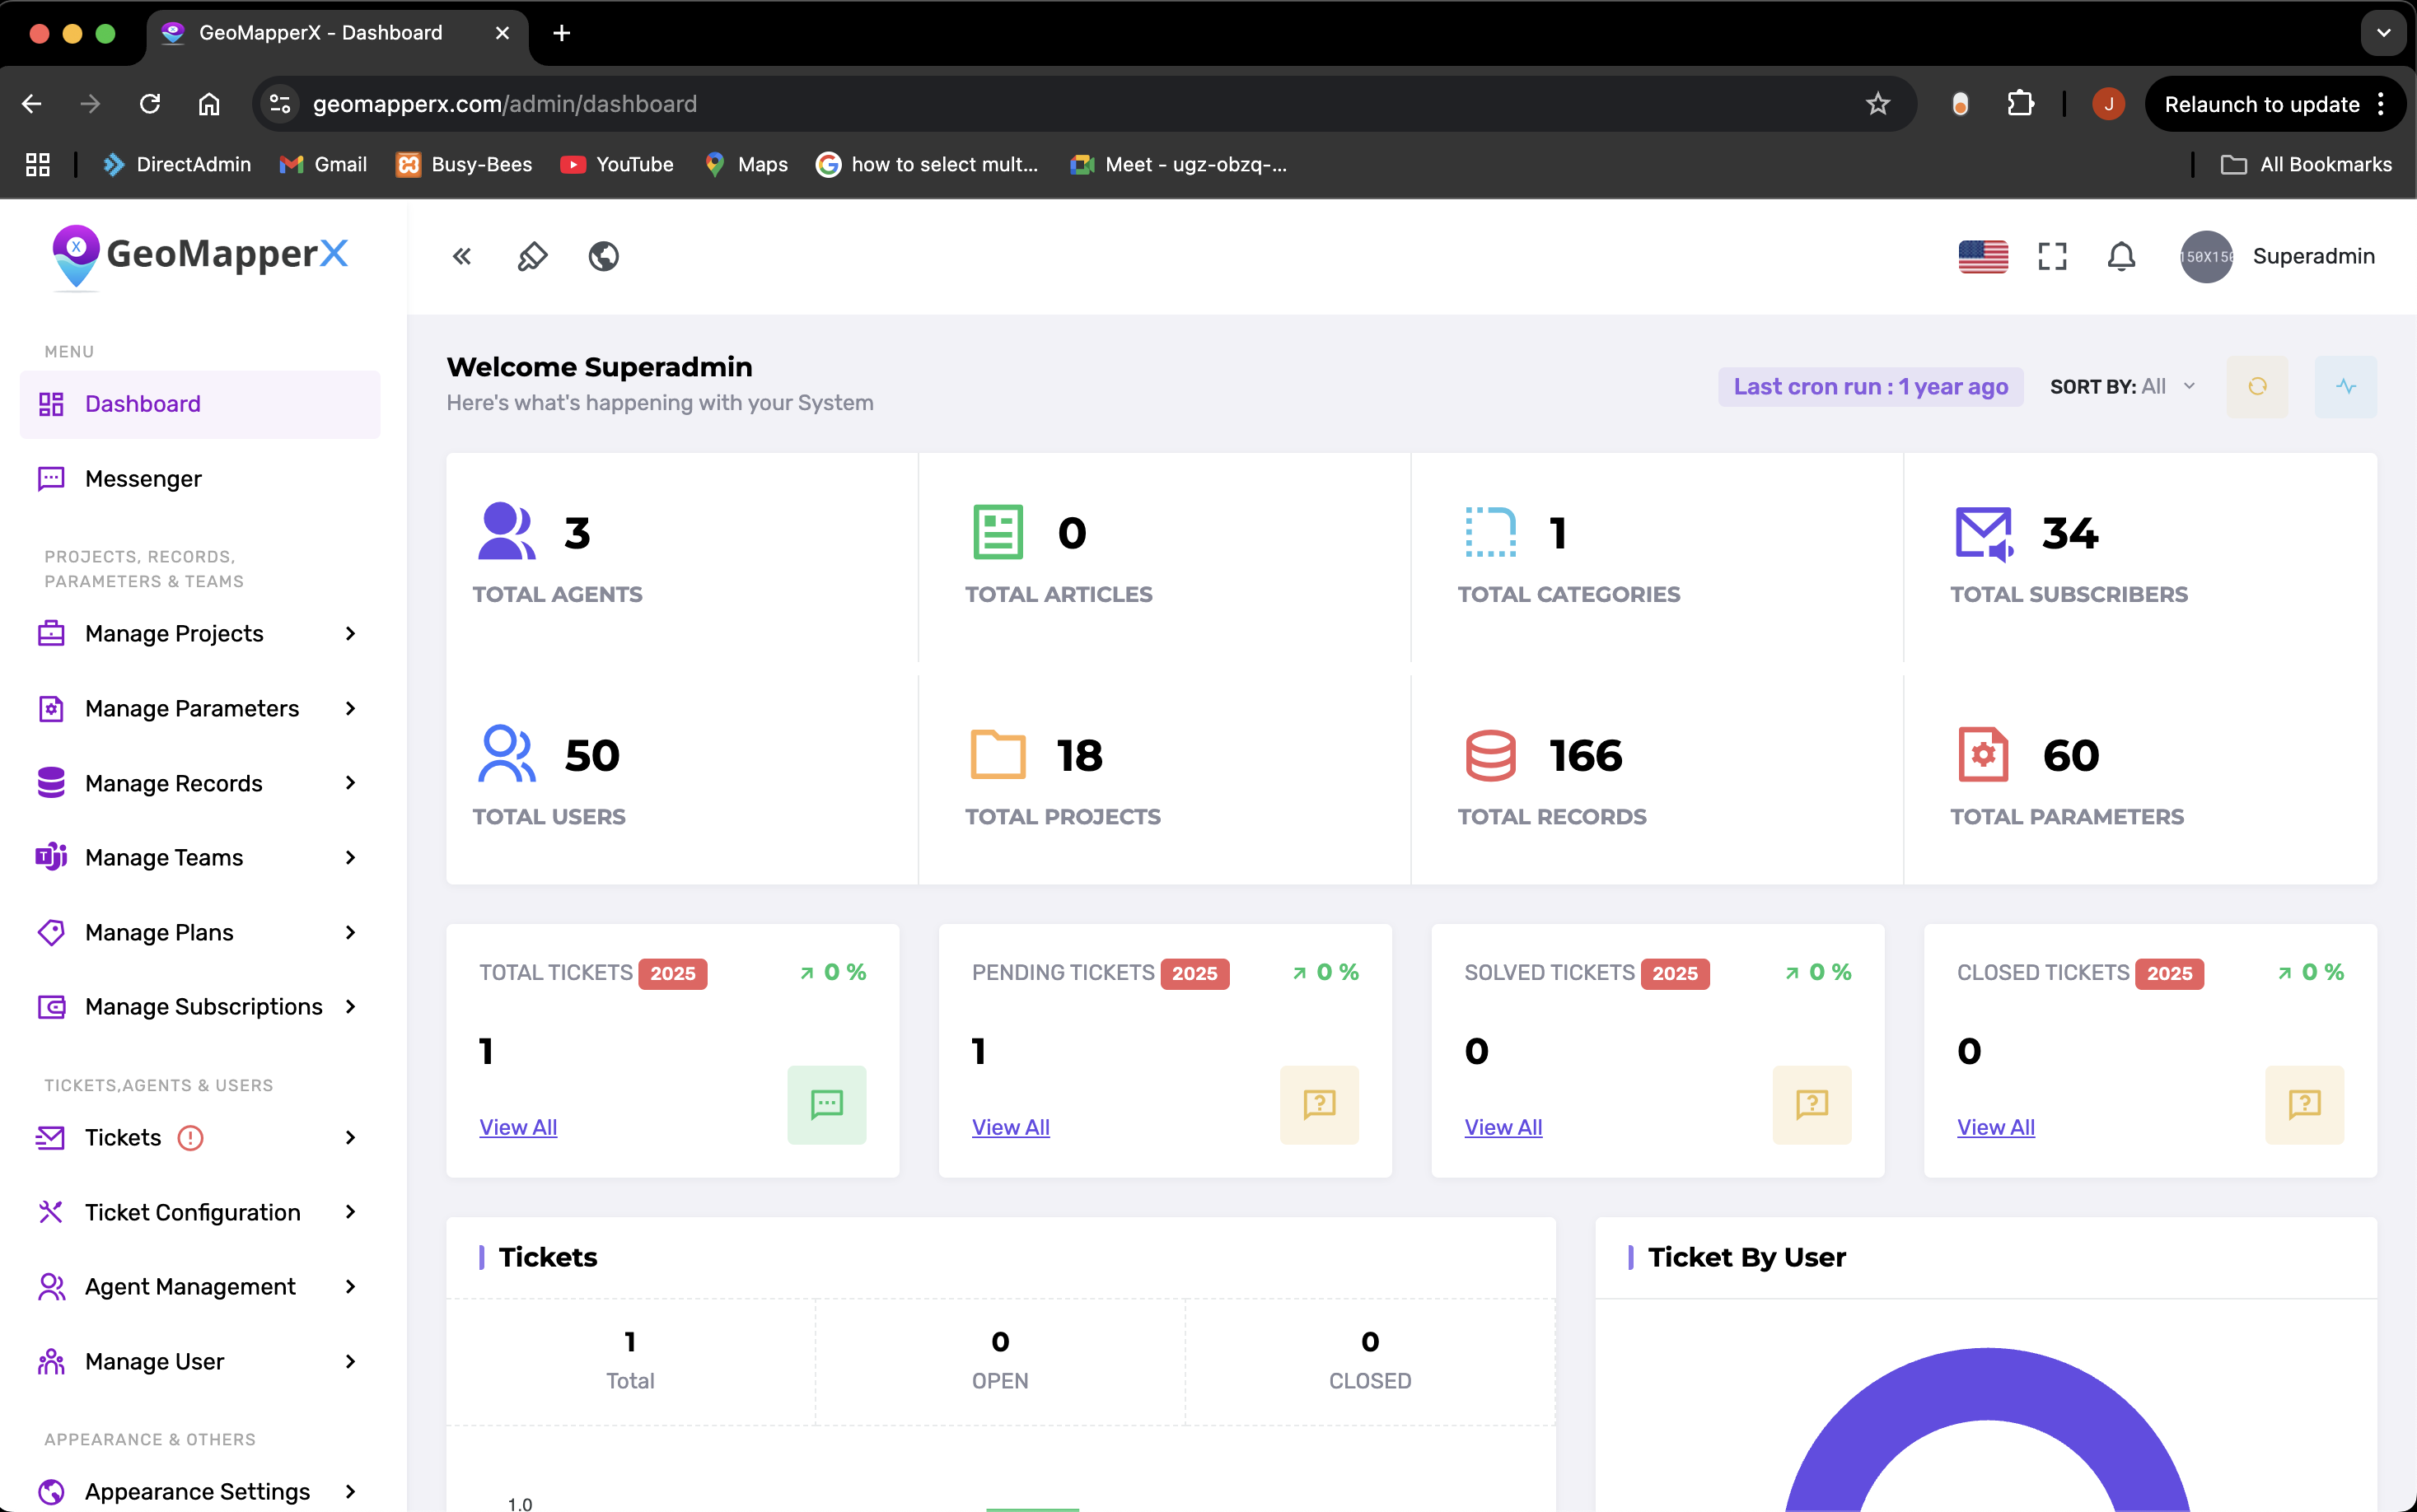Open the All Bookmarks folder
Viewport: 2417px width, 1512px height.
tap(2305, 164)
